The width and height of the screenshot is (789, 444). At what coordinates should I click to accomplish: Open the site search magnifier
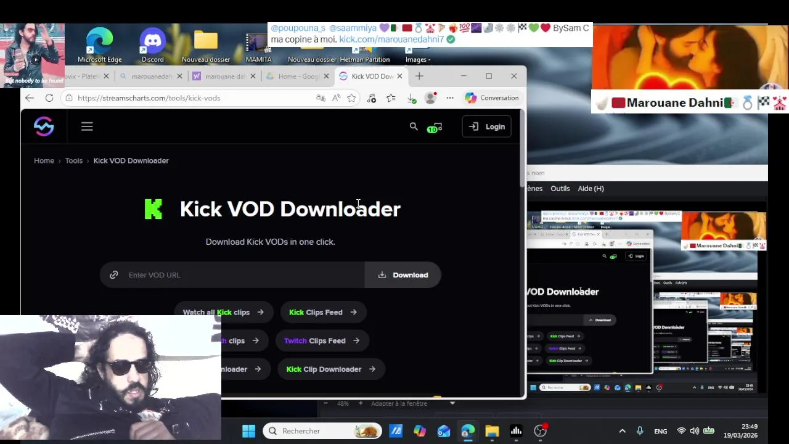[414, 126]
